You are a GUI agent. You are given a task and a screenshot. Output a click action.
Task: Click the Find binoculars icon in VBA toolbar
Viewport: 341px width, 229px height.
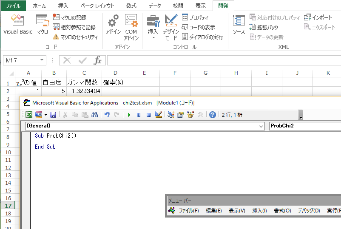94,115
